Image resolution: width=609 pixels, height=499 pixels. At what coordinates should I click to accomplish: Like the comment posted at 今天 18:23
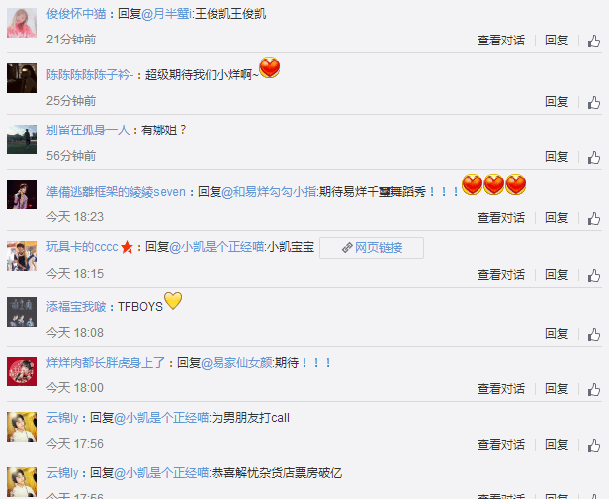click(594, 218)
